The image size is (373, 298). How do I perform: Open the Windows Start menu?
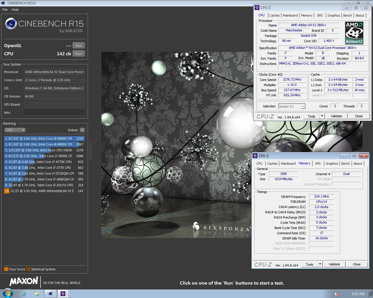coord(8,293)
